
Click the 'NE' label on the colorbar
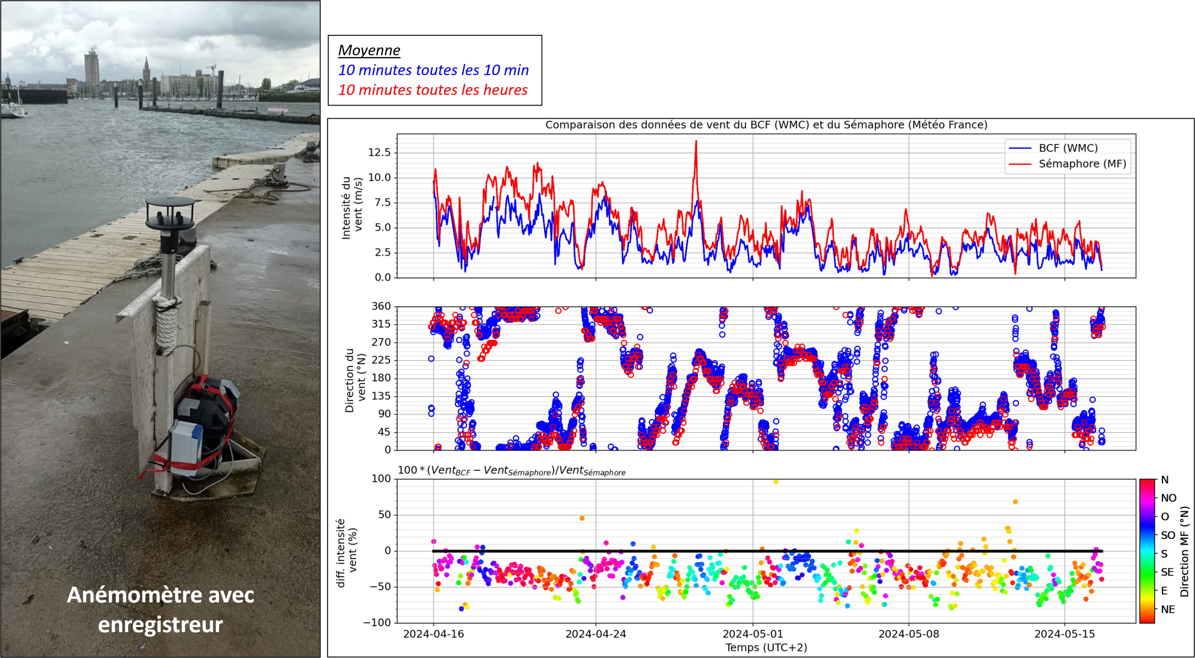1168,610
